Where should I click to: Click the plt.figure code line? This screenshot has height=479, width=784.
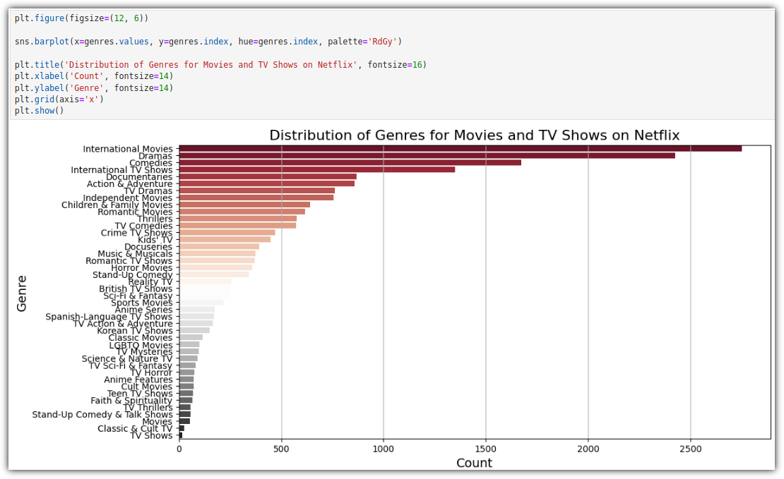[x=81, y=18]
